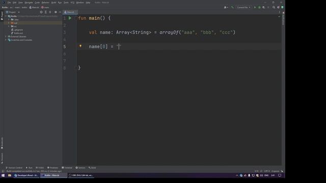Open the Problems tool window
Image resolution: width=326 pixels, height=183 pixels.
tap(53, 168)
